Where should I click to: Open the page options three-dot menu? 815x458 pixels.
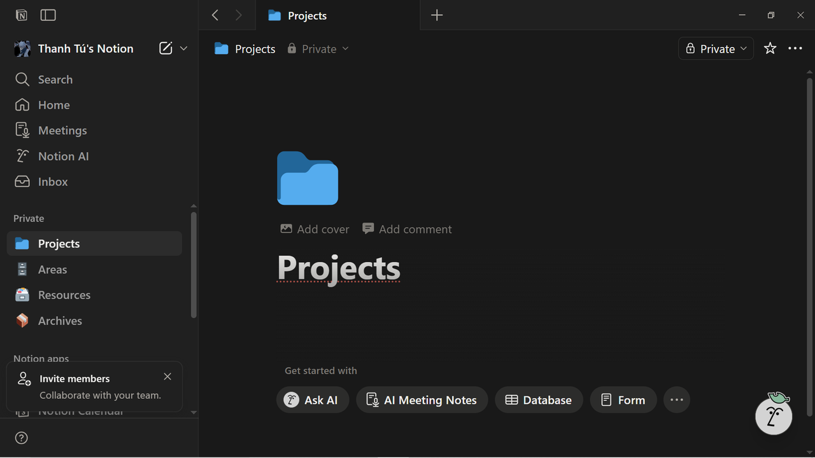point(795,48)
